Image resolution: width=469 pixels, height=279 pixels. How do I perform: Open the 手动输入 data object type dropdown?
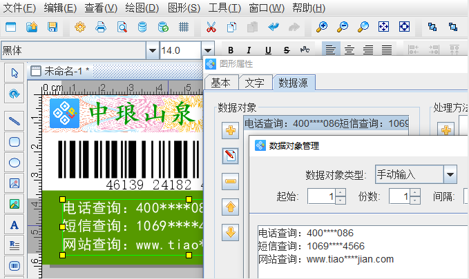click(450, 174)
